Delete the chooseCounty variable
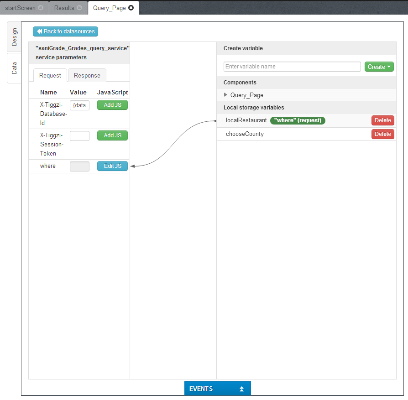This screenshot has width=408, height=400. pyautogui.click(x=382, y=134)
